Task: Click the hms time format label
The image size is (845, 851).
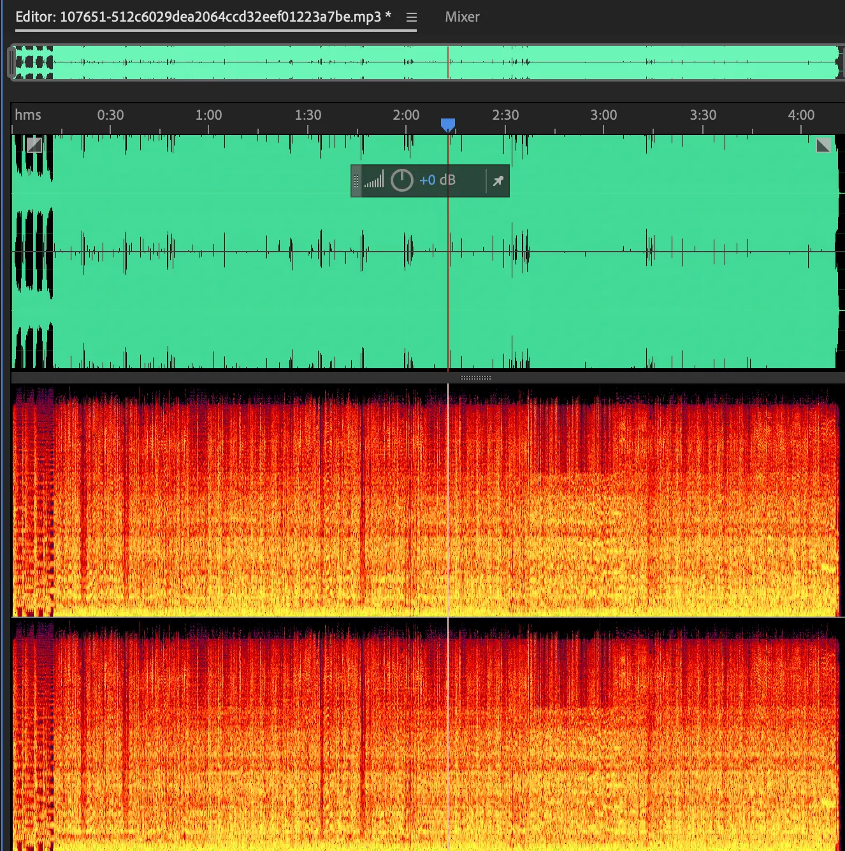Action: coord(28,115)
